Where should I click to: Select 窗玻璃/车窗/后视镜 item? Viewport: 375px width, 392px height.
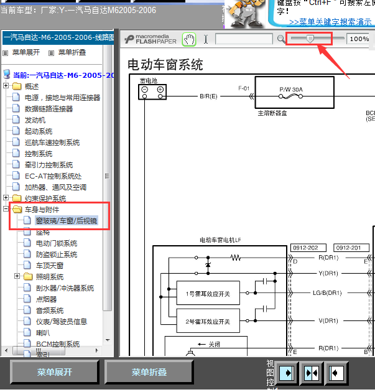[x=67, y=221]
